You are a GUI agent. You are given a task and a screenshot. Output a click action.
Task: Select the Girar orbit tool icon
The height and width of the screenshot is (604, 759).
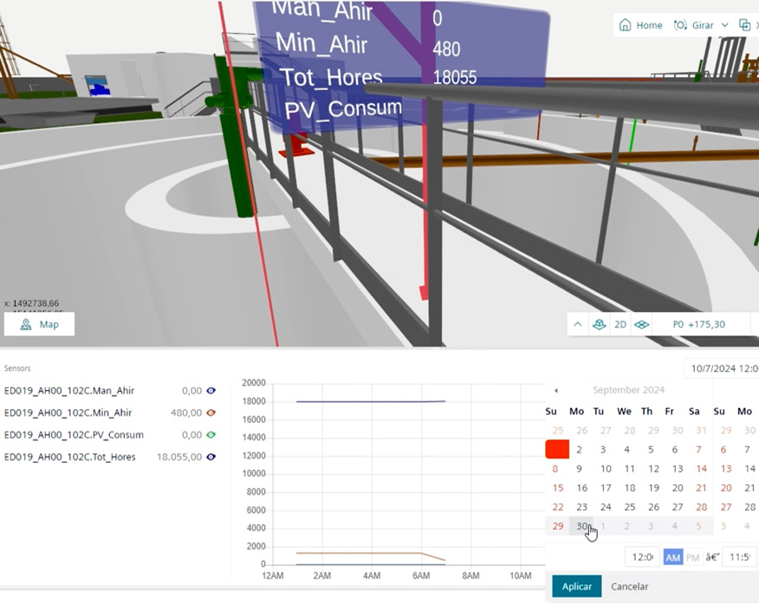point(680,25)
